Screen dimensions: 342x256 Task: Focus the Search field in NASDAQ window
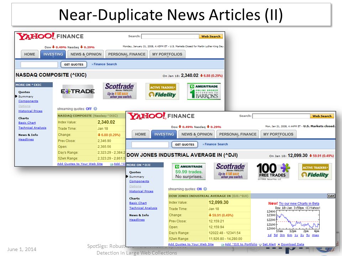(170, 36)
